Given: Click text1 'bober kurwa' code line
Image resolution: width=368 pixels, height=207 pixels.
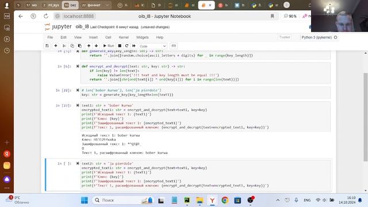Looking at the screenshot, I should tap(108, 105).
